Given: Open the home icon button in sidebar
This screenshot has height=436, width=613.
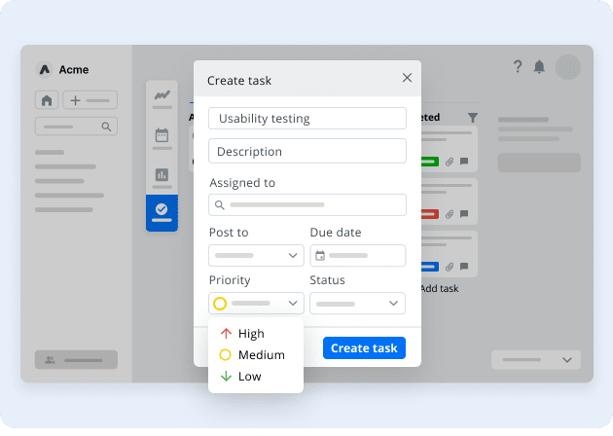Looking at the screenshot, I should 47,100.
